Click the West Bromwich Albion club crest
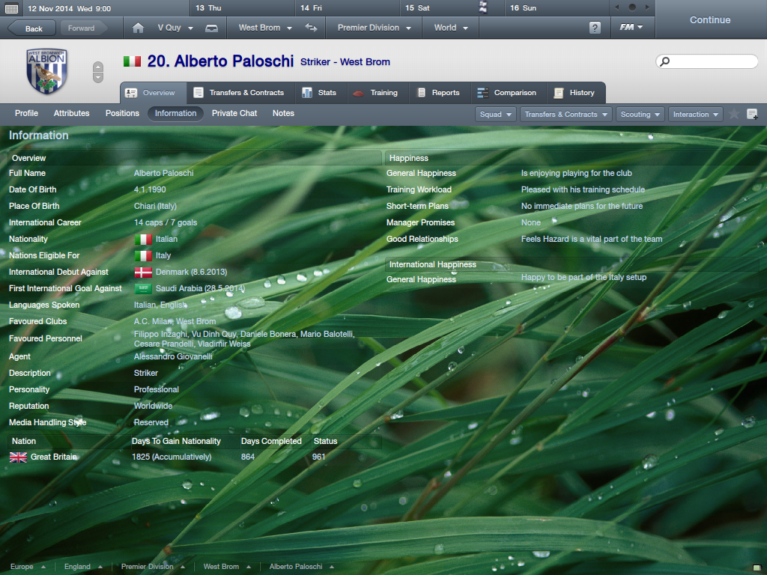Viewport: 767px width, 575px height. click(47, 71)
